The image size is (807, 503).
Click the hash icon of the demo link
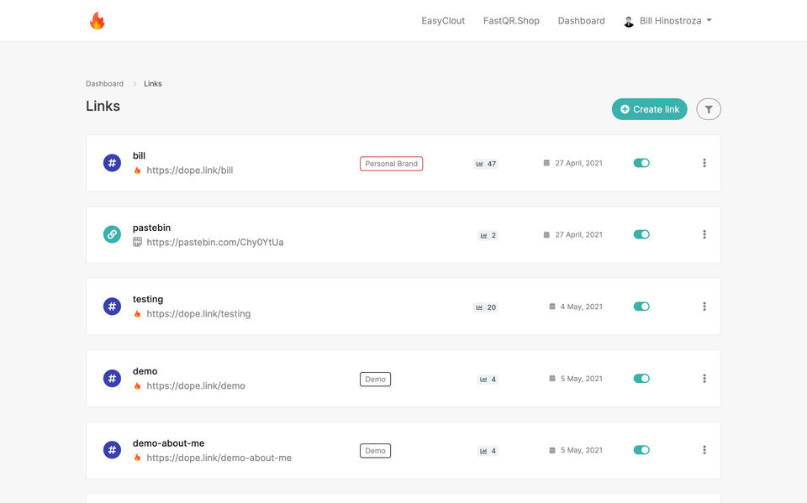coord(112,379)
